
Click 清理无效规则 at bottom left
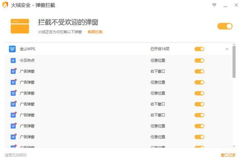pos(16,155)
